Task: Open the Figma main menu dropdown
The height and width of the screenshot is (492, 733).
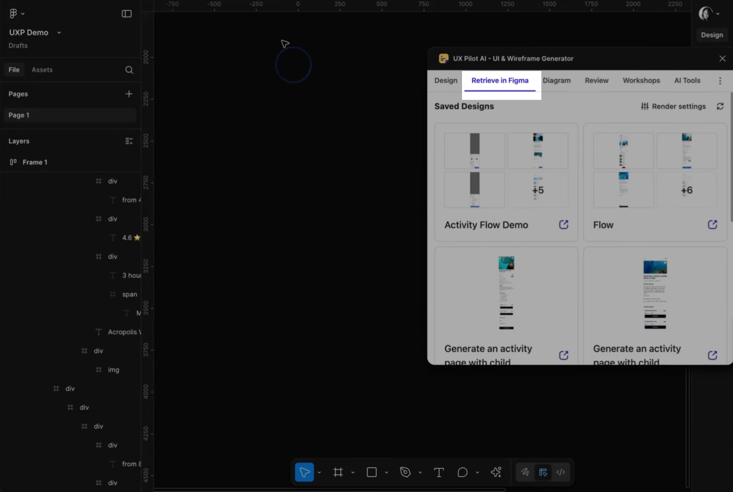Action: 16,14
